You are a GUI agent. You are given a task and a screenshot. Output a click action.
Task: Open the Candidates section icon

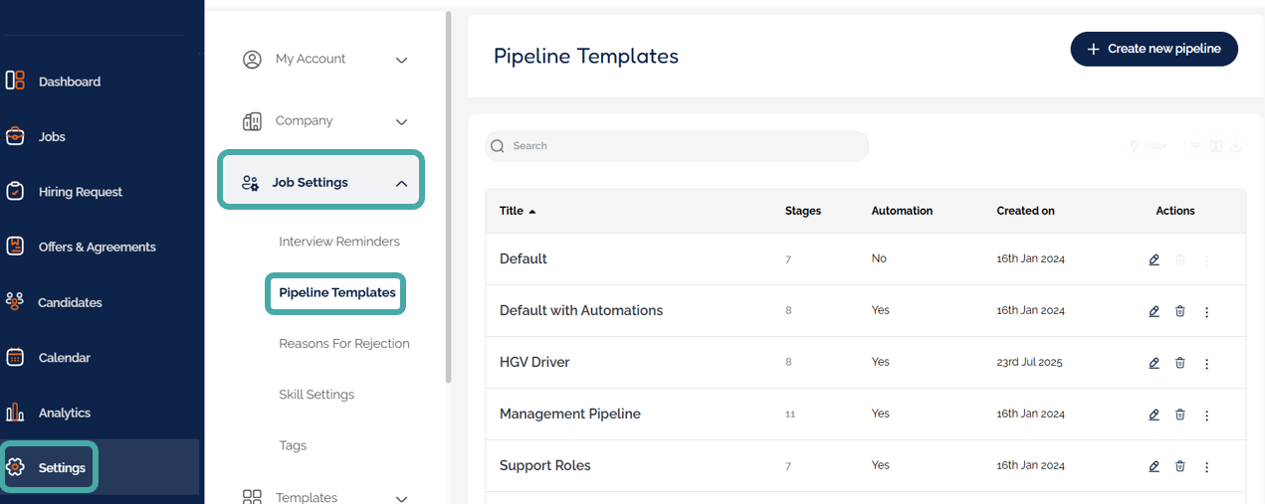click(x=15, y=302)
